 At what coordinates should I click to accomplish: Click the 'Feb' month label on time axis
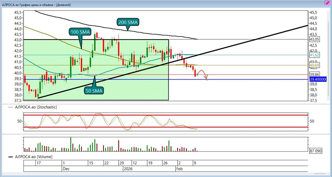point(179,169)
